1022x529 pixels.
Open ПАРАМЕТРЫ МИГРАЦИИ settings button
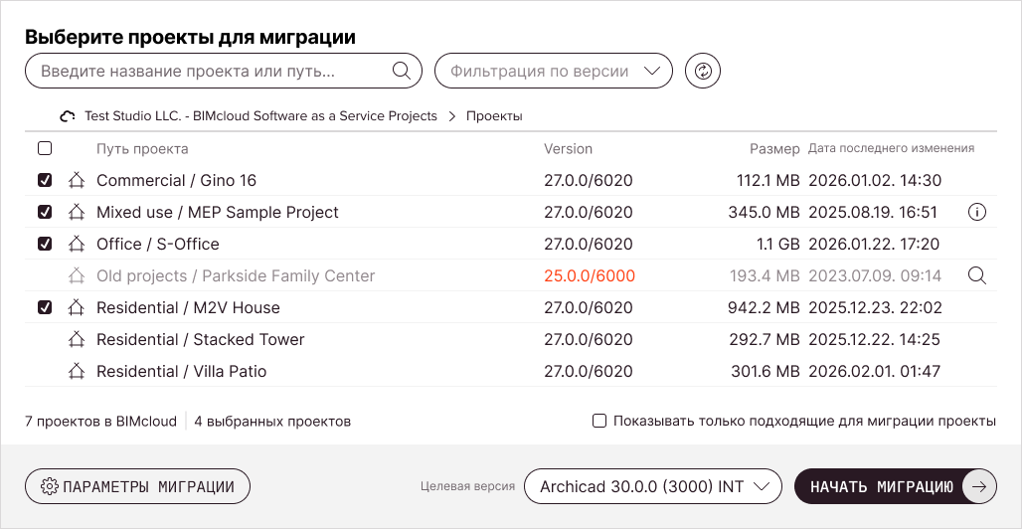click(137, 486)
